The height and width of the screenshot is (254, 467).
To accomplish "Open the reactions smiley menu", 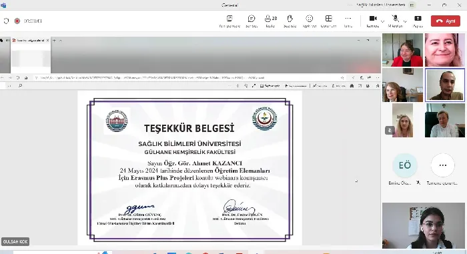I will coord(309,19).
